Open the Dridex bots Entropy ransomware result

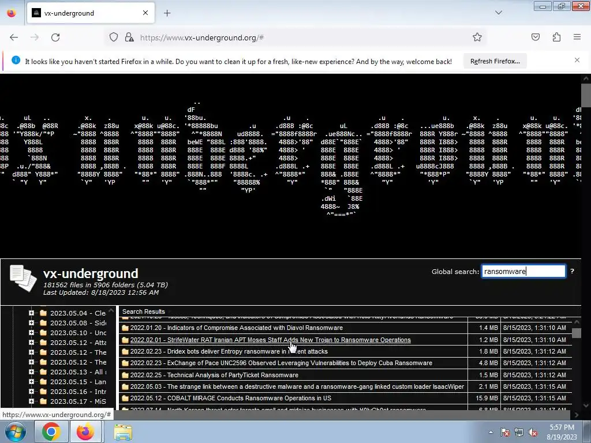tap(229, 351)
